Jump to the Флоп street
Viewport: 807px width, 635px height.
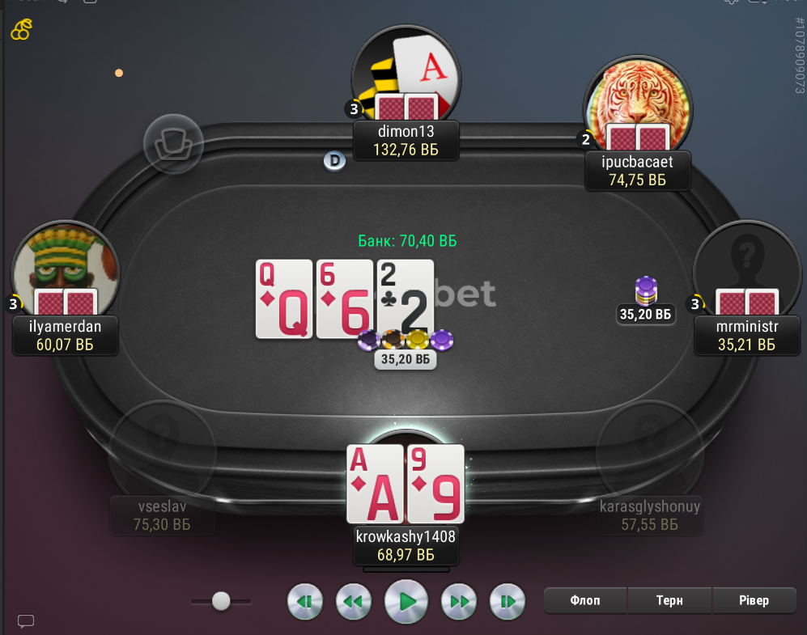pos(585,600)
